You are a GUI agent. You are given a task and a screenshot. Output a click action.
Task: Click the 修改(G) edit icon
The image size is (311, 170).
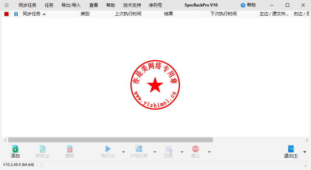(43, 149)
